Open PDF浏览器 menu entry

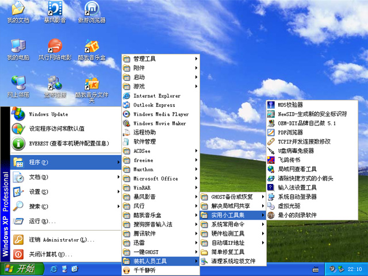[x=290, y=132]
